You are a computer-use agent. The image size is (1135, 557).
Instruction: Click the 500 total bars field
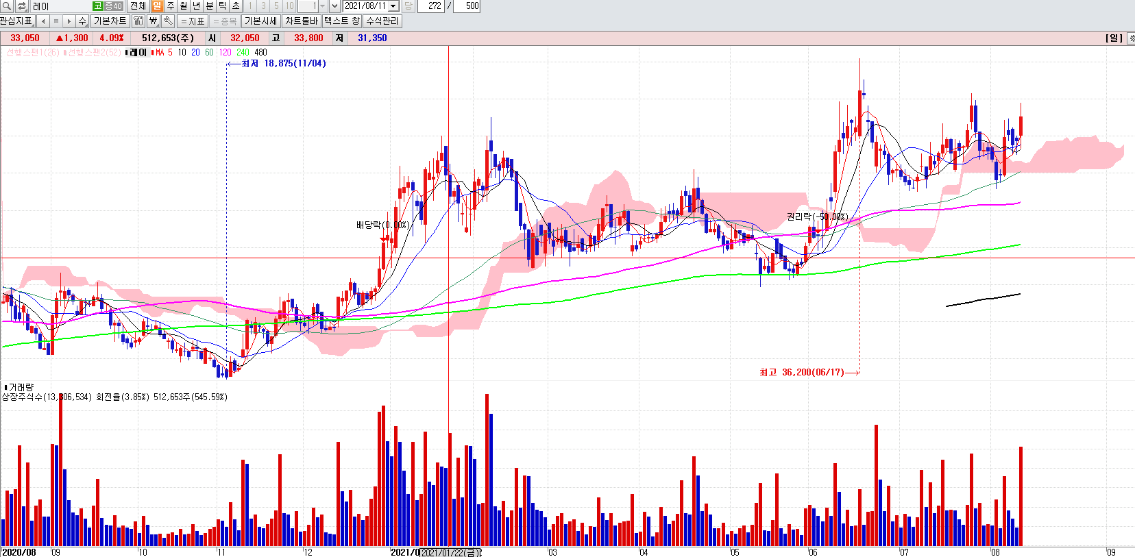click(x=467, y=6)
